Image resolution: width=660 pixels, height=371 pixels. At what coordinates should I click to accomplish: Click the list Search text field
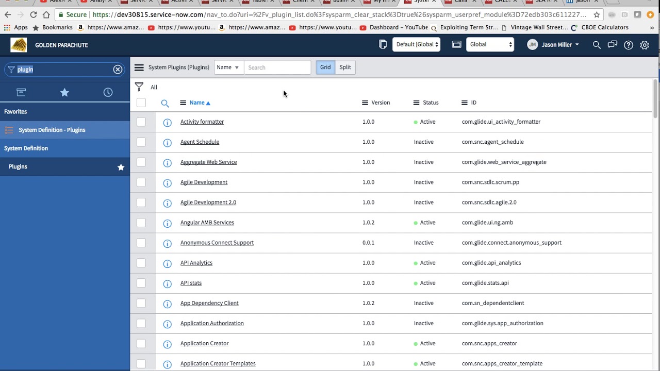(x=277, y=68)
